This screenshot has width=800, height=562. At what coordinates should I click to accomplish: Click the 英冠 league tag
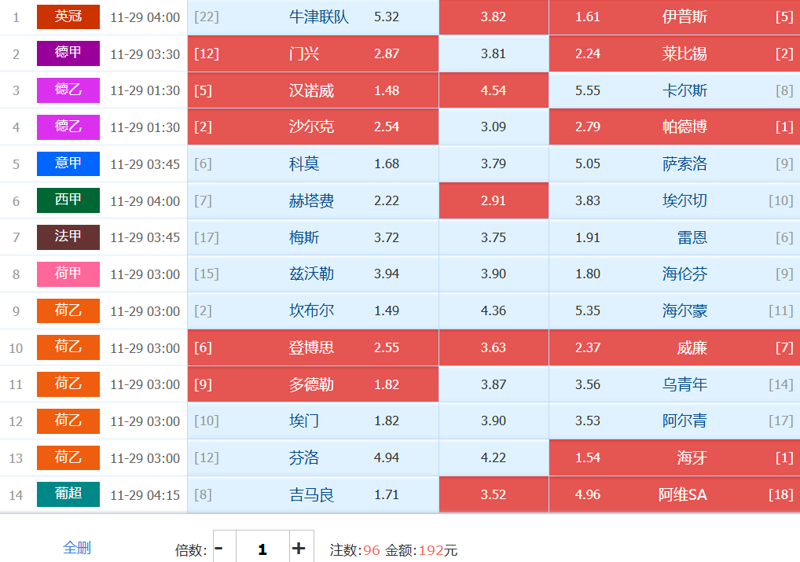point(68,17)
